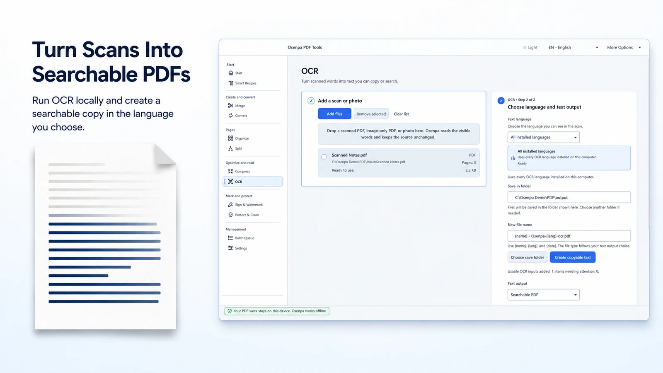Click the bars icon in All installed languages card
This screenshot has width=663, height=373.
tap(513, 157)
